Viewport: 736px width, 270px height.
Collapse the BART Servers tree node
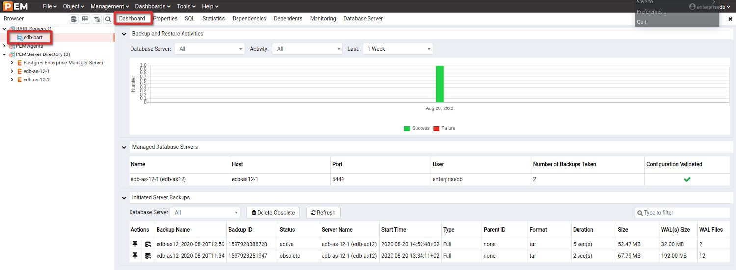tap(4, 29)
